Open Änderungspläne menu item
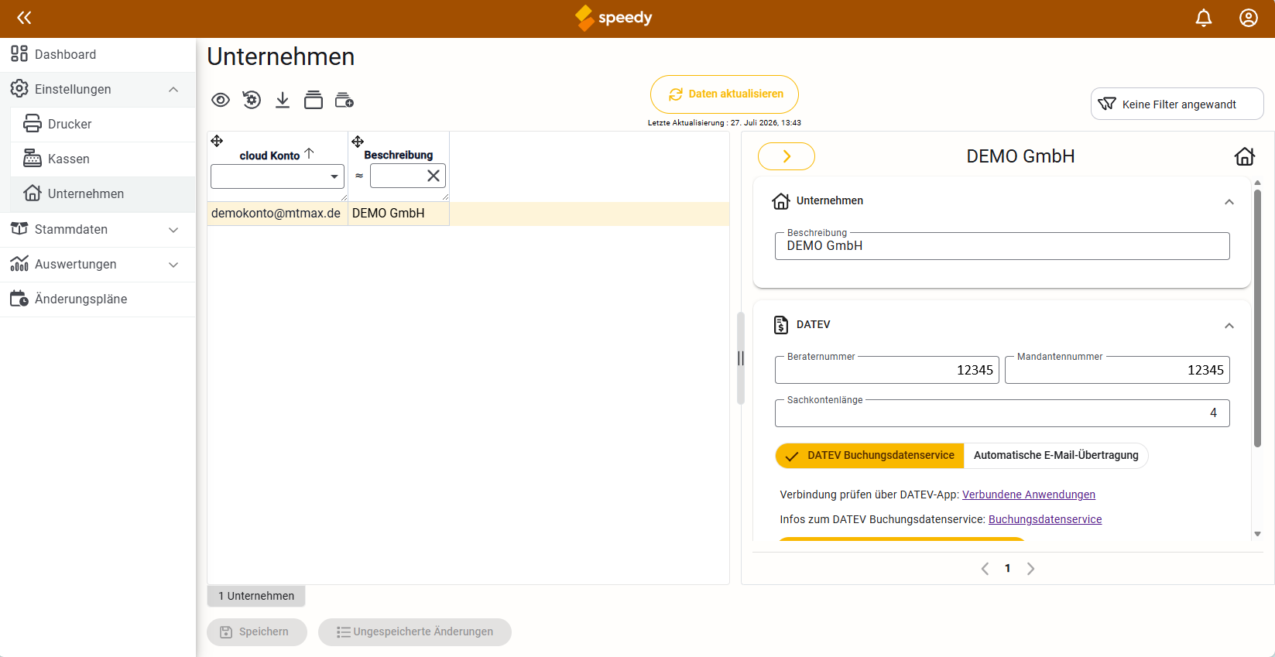 pyautogui.click(x=98, y=299)
